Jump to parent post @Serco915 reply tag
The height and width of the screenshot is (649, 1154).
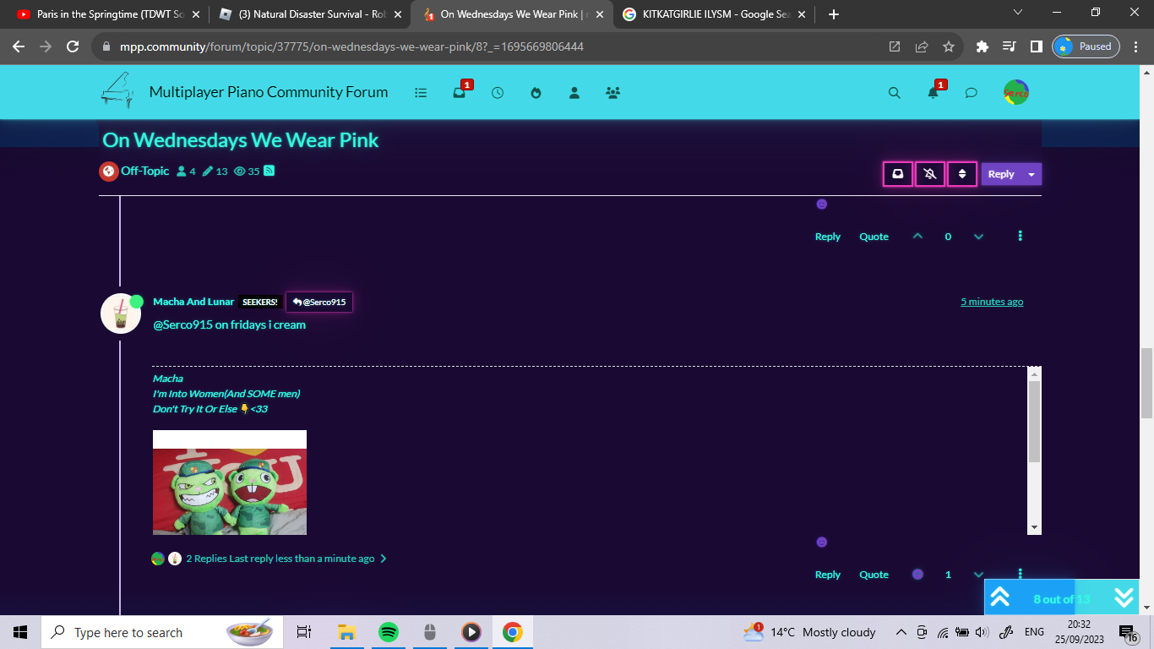tap(319, 302)
